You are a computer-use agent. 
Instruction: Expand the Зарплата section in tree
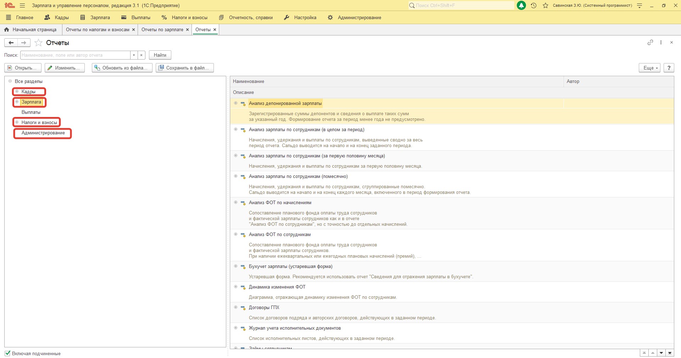tap(17, 102)
